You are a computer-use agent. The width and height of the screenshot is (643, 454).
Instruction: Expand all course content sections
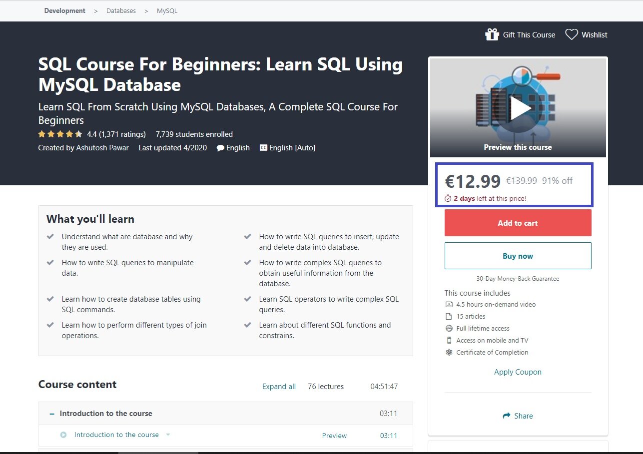click(279, 387)
